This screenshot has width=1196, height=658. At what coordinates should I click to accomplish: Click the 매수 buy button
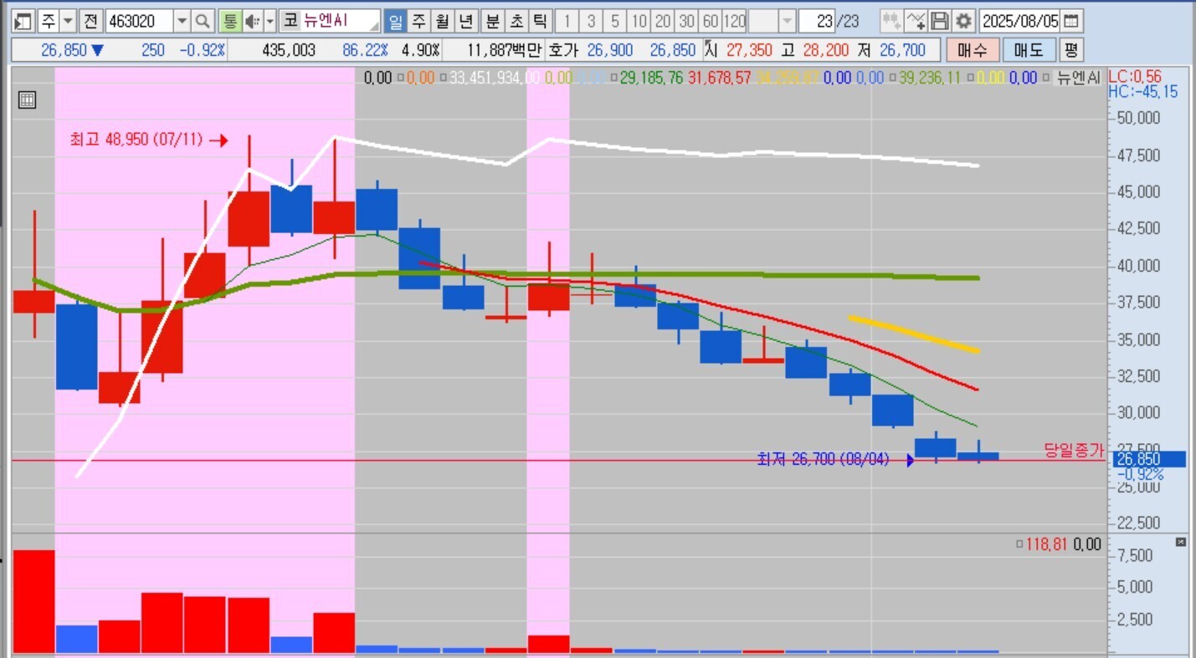(973, 50)
